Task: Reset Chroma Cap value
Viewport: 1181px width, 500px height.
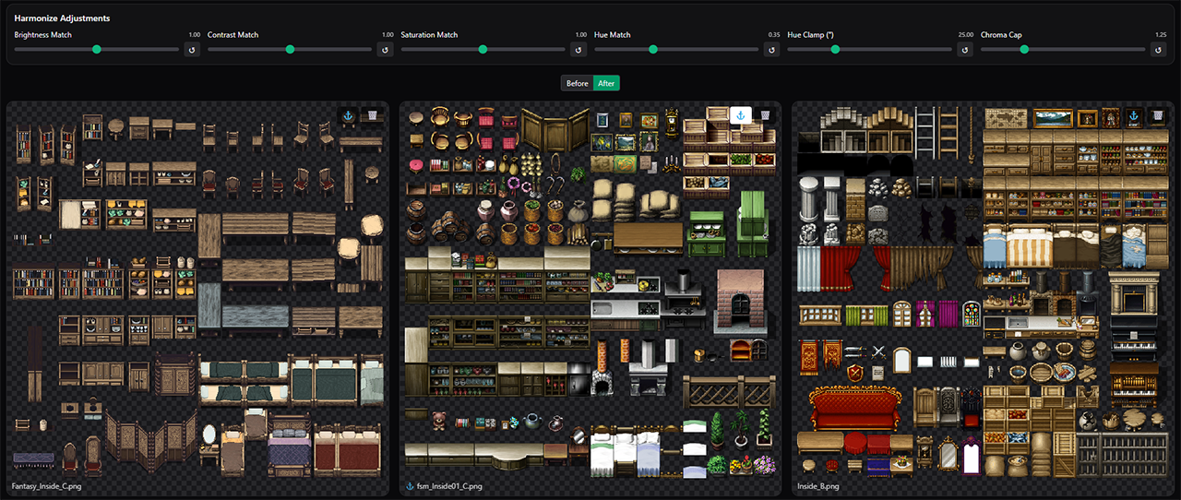Action: [1159, 49]
